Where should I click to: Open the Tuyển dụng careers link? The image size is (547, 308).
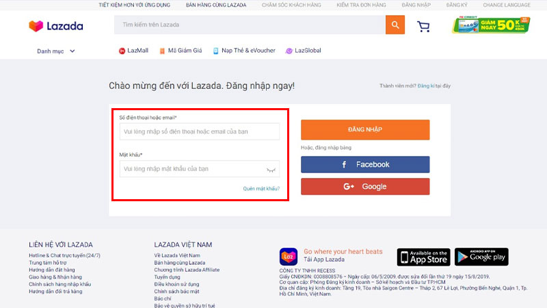pyautogui.click(x=167, y=277)
